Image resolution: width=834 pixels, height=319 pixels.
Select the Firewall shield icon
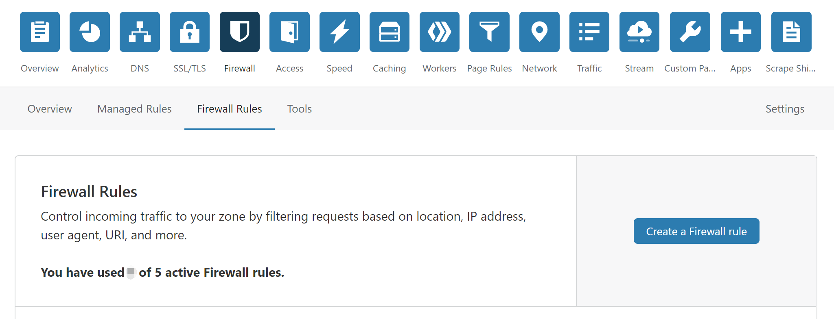pyautogui.click(x=240, y=32)
